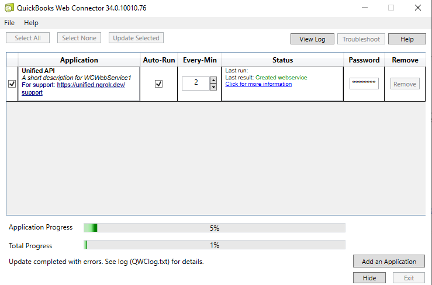
Task: Click Add an Application button
Action: click(389, 262)
